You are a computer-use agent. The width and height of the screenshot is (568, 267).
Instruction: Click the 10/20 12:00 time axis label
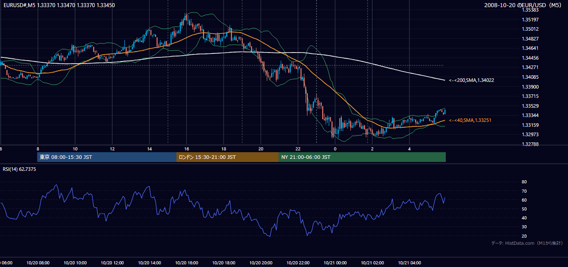point(112,263)
